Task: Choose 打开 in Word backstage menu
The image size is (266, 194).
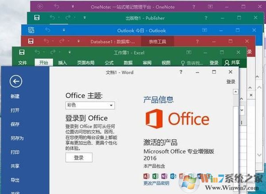Action: [x=15, y=110]
